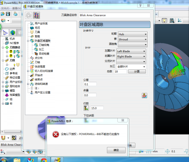Click the 公差 tolerance field 0.1

coord(90,84)
